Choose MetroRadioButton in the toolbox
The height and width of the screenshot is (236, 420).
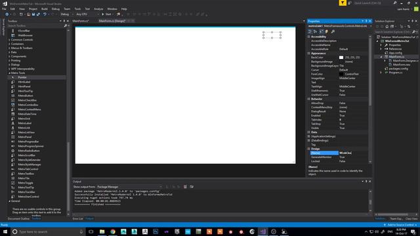click(28, 151)
